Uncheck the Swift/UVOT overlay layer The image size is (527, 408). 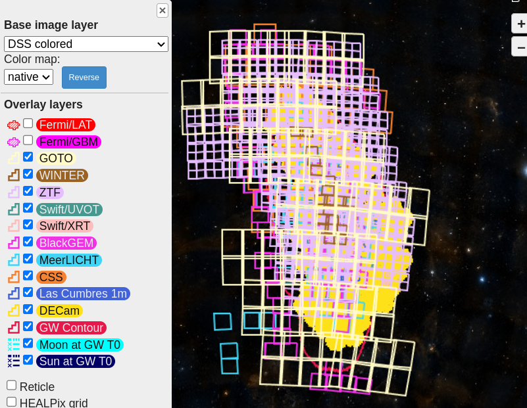click(28, 208)
